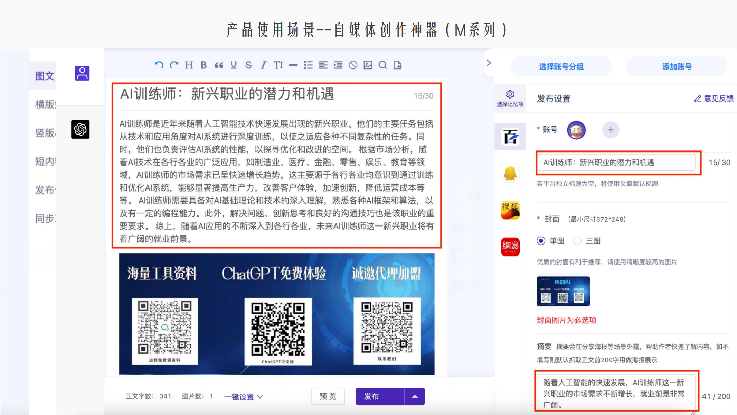Toggle bold formatting
This screenshot has width=737, height=415.
coord(204,65)
